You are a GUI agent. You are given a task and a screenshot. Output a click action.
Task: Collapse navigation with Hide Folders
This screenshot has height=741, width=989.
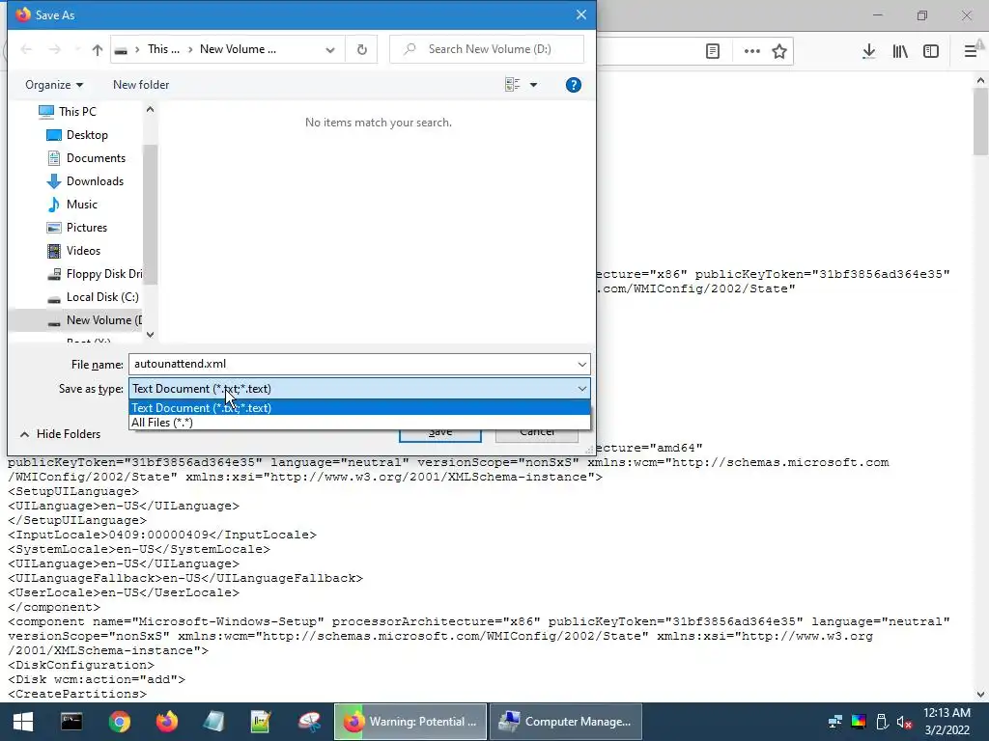click(61, 434)
